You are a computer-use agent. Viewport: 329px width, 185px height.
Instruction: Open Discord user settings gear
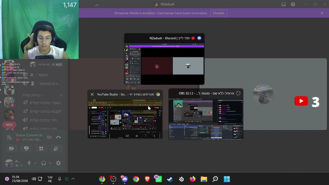point(58,163)
